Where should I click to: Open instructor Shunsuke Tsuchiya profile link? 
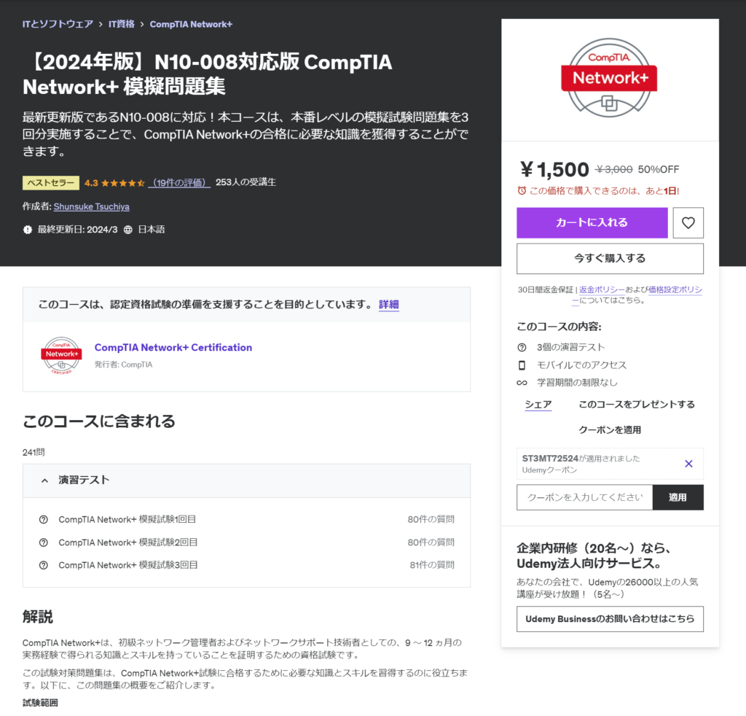pos(91,206)
